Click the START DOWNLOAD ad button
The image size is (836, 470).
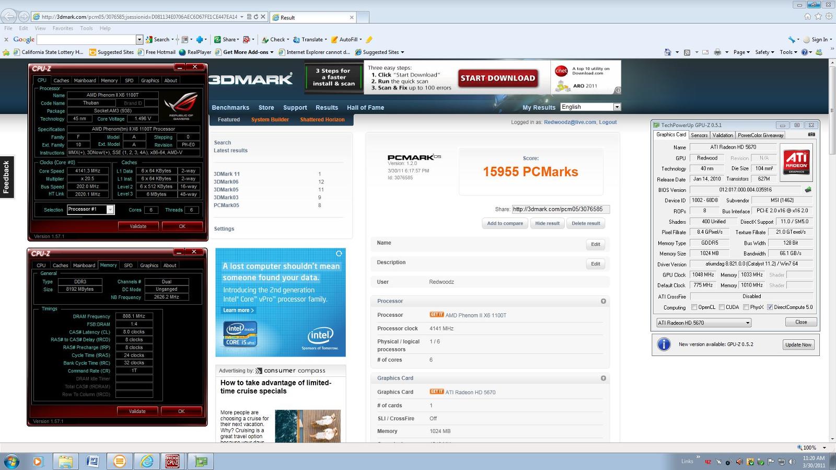coord(497,78)
